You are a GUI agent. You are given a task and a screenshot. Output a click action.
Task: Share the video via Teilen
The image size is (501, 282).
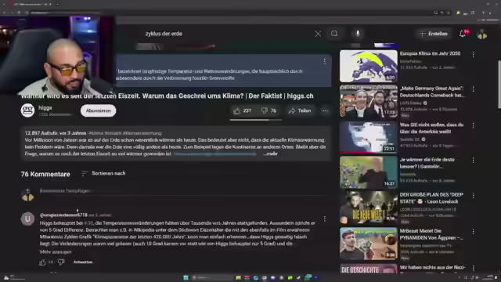299,110
